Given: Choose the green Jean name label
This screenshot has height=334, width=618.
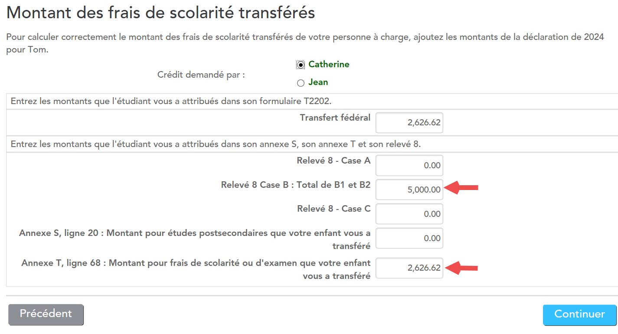Looking at the screenshot, I should [x=318, y=82].
